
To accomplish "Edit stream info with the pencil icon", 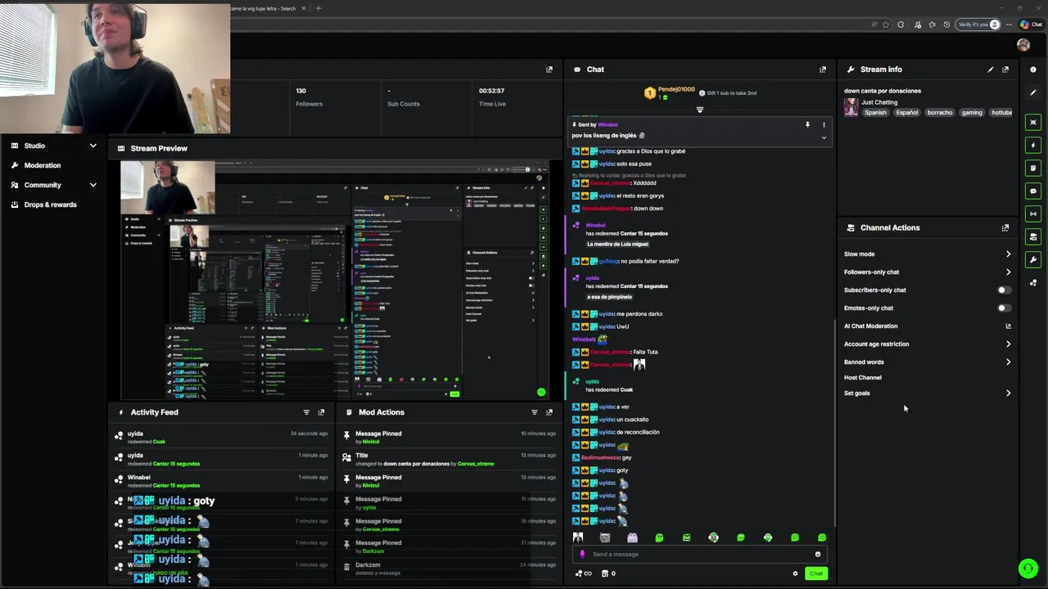I will (991, 70).
